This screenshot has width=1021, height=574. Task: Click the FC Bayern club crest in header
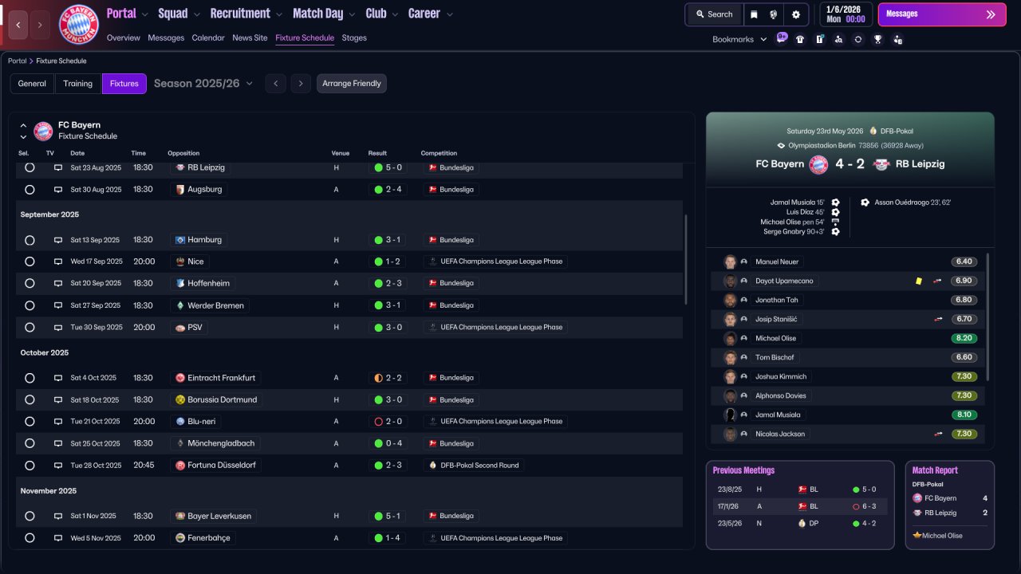pos(79,24)
